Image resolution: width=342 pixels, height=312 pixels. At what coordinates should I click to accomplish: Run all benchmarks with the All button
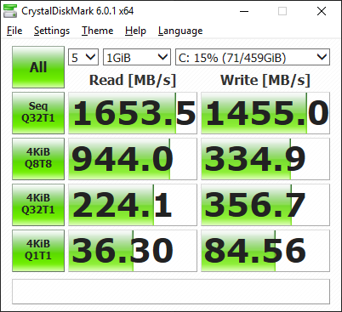click(x=38, y=67)
